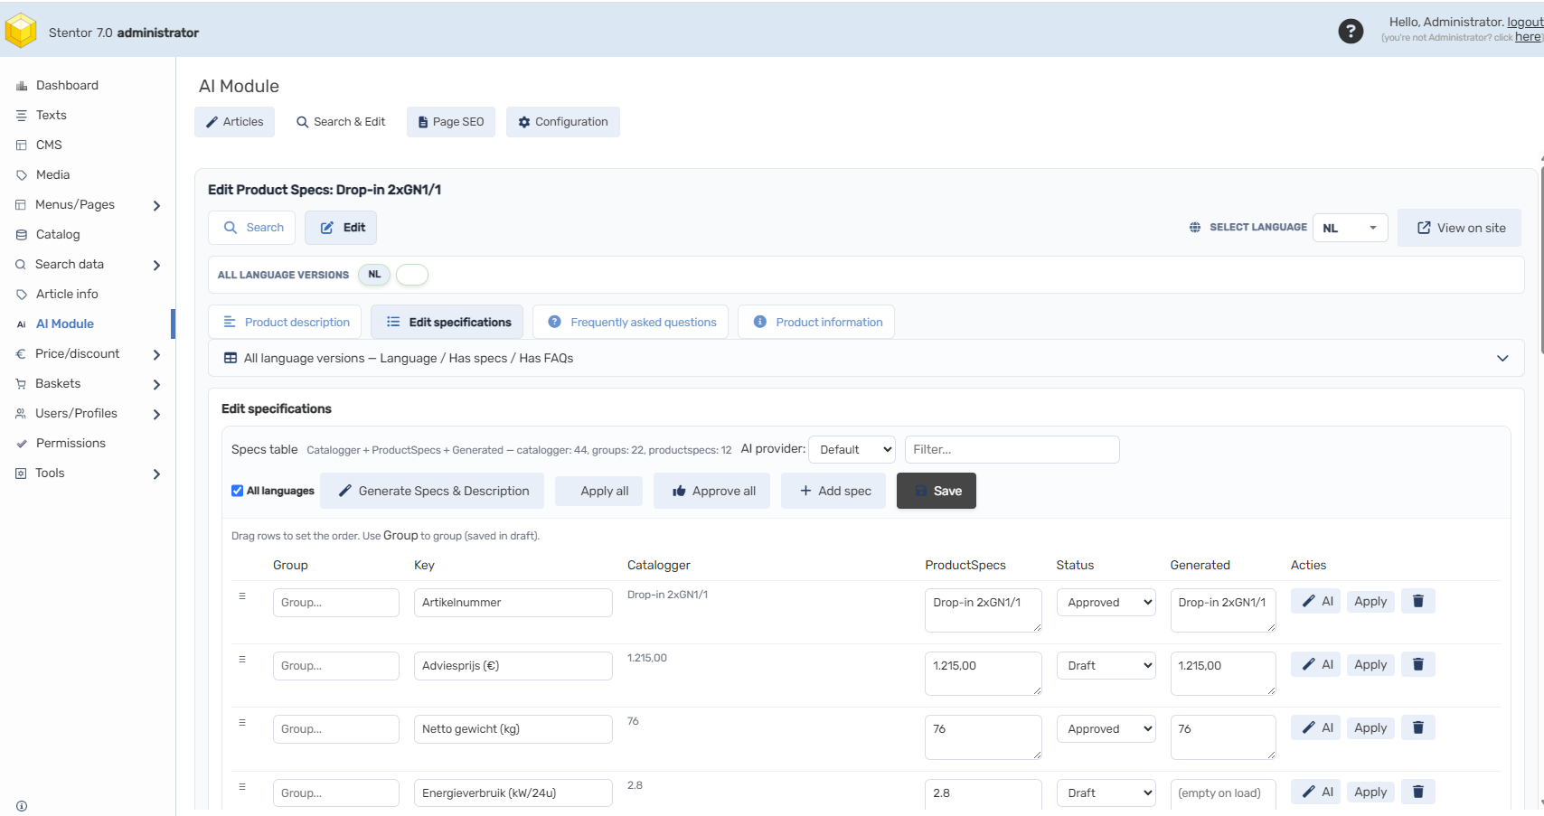Switch to the Product description tab
The height and width of the screenshot is (816, 1544).
point(286,323)
